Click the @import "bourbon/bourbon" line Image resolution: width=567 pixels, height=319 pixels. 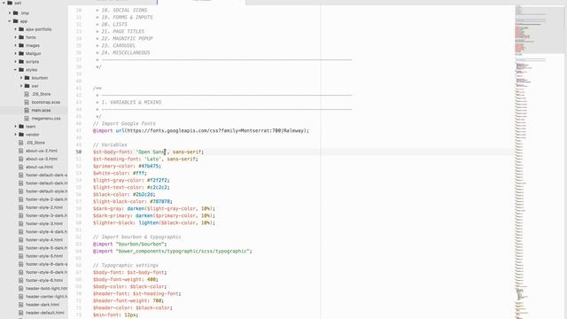(130, 245)
